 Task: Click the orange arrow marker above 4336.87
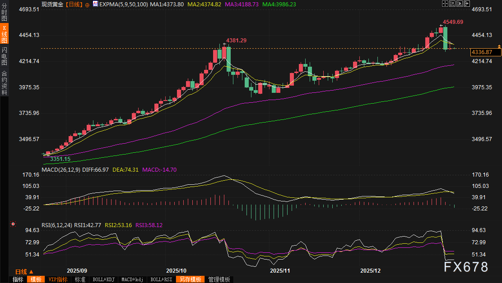tap(499, 46)
